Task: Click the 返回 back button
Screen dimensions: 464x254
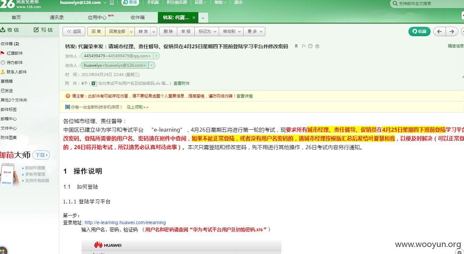Action: coord(74,31)
